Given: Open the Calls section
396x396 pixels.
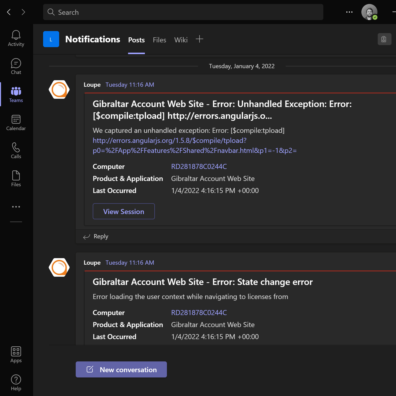Looking at the screenshot, I should coord(16,151).
